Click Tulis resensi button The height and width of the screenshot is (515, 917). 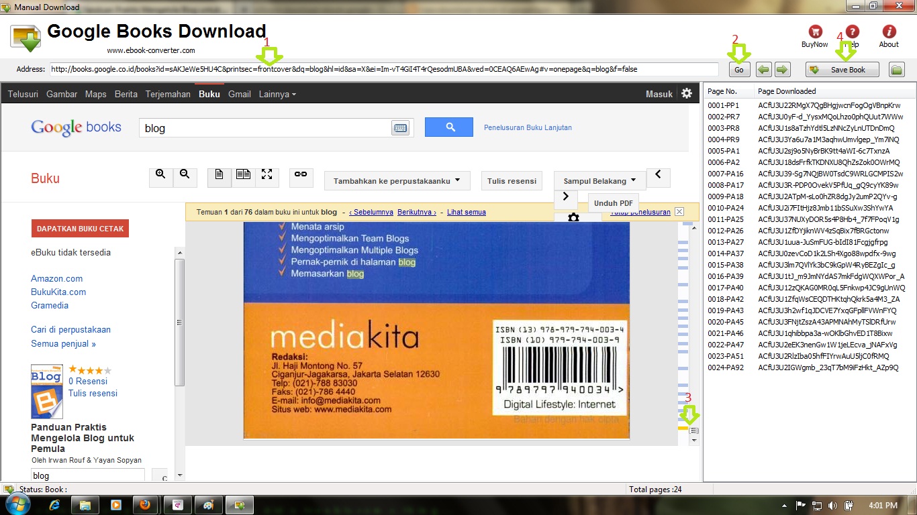[x=512, y=180]
